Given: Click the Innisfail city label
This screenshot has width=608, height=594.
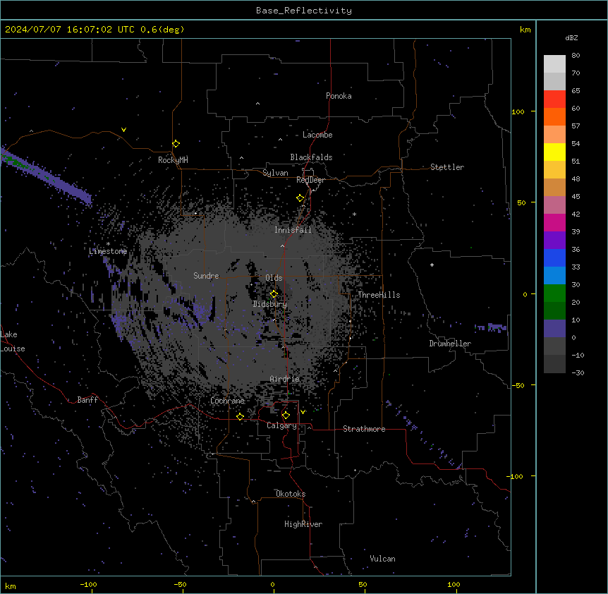Looking at the screenshot, I should pyautogui.click(x=293, y=230).
